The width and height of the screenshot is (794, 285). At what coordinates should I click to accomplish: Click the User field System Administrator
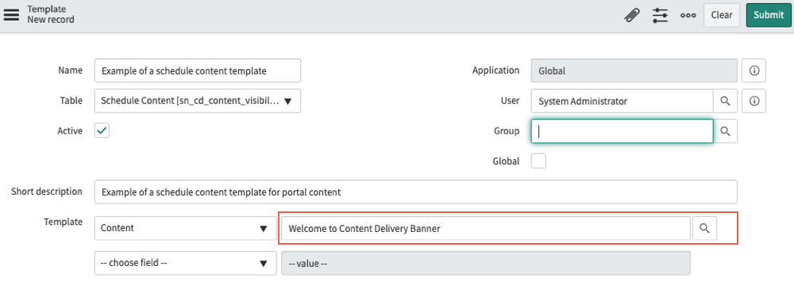point(622,101)
